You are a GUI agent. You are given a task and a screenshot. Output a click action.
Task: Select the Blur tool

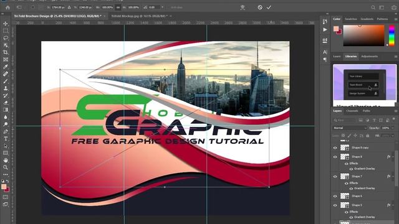pyautogui.click(x=6, y=117)
